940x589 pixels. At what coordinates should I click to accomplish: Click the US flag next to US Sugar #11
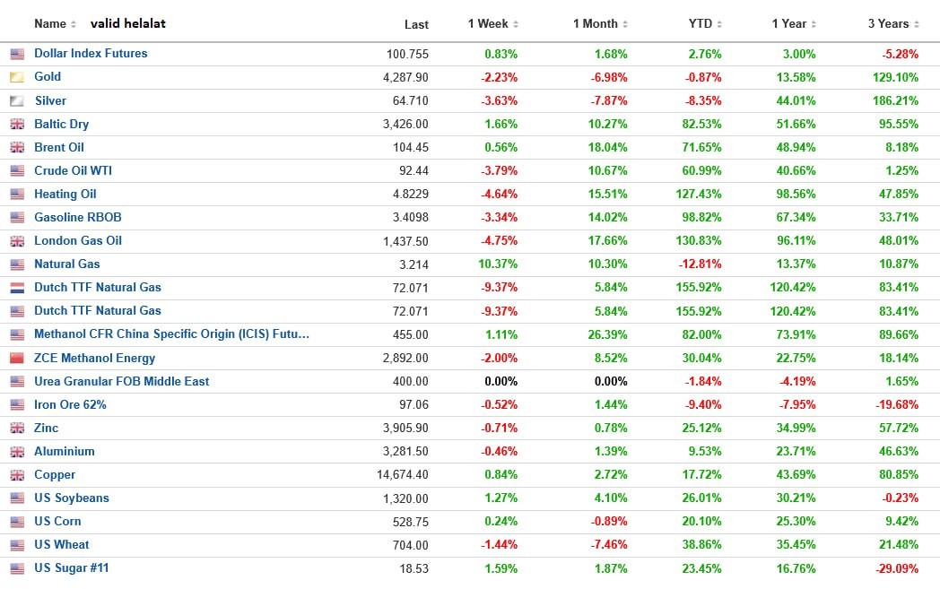click(17, 568)
